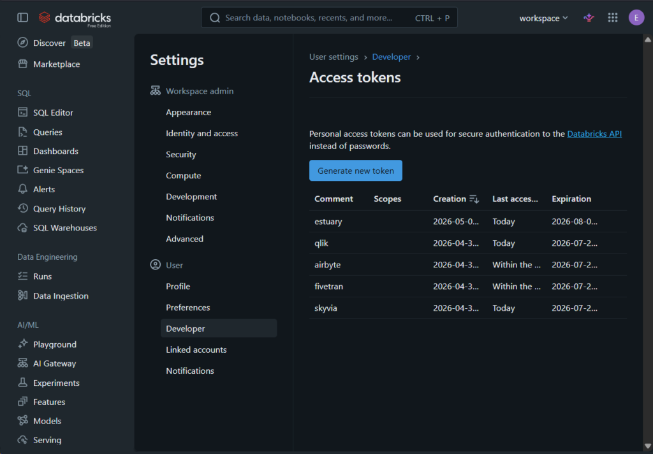Click the Expiration column header
The height and width of the screenshot is (454, 653).
[x=571, y=199]
